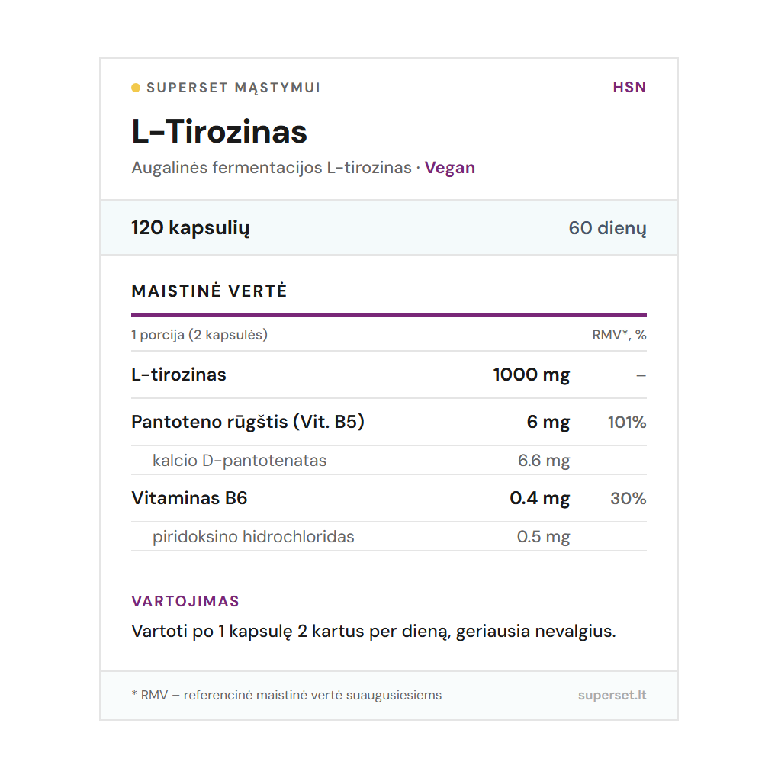Screen dimensions: 778x778
Task: Select the Vegan tag link
Action: pos(450,168)
